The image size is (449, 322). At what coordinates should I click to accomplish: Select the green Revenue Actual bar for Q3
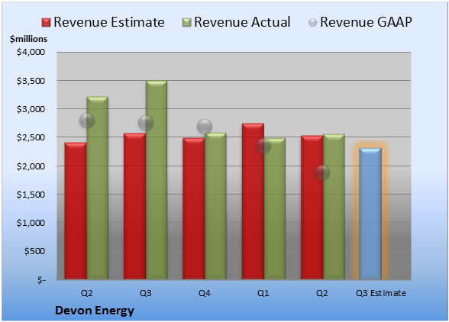point(157,180)
